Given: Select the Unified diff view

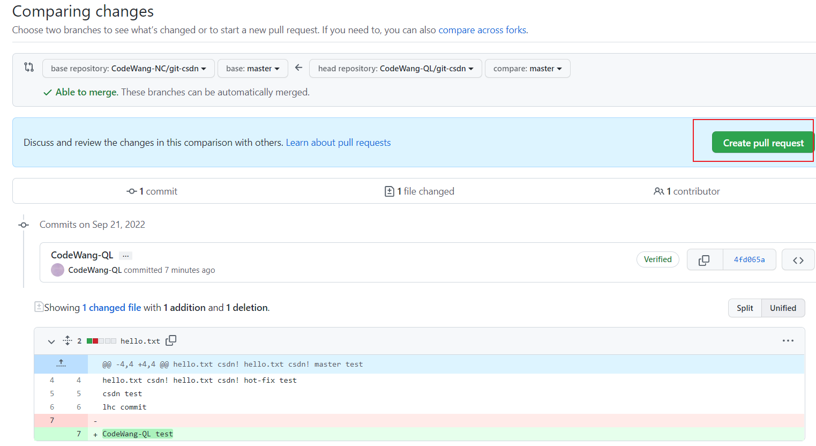Looking at the screenshot, I should [782, 308].
